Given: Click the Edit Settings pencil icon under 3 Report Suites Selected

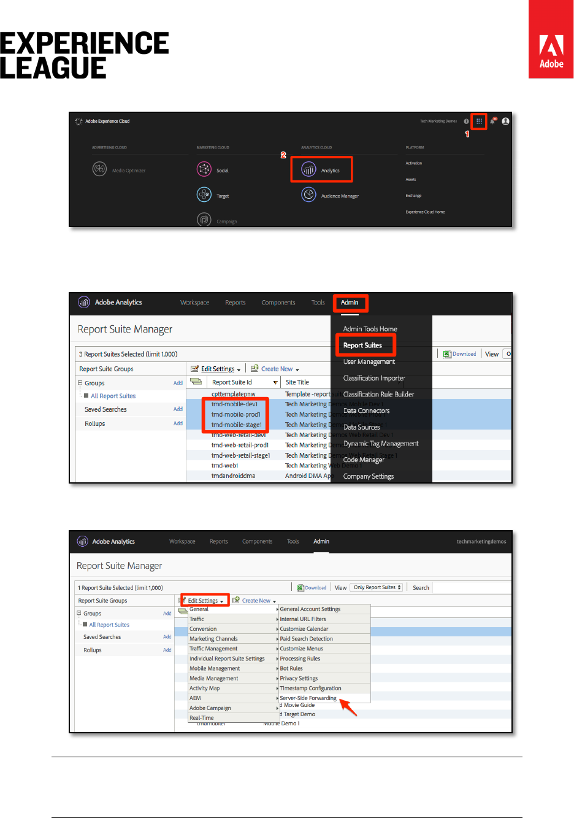Looking at the screenshot, I should coord(194,369).
